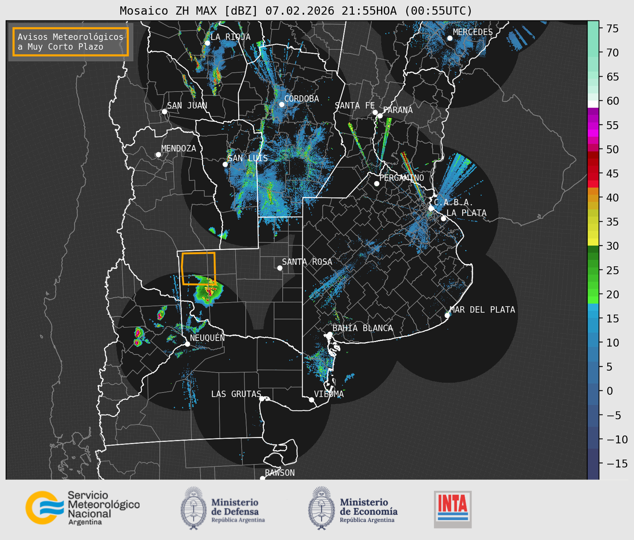The width and height of the screenshot is (634, 540).
Task: Click the Servicio Meteorológico Nacional logo
Action: (x=82, y=508)
